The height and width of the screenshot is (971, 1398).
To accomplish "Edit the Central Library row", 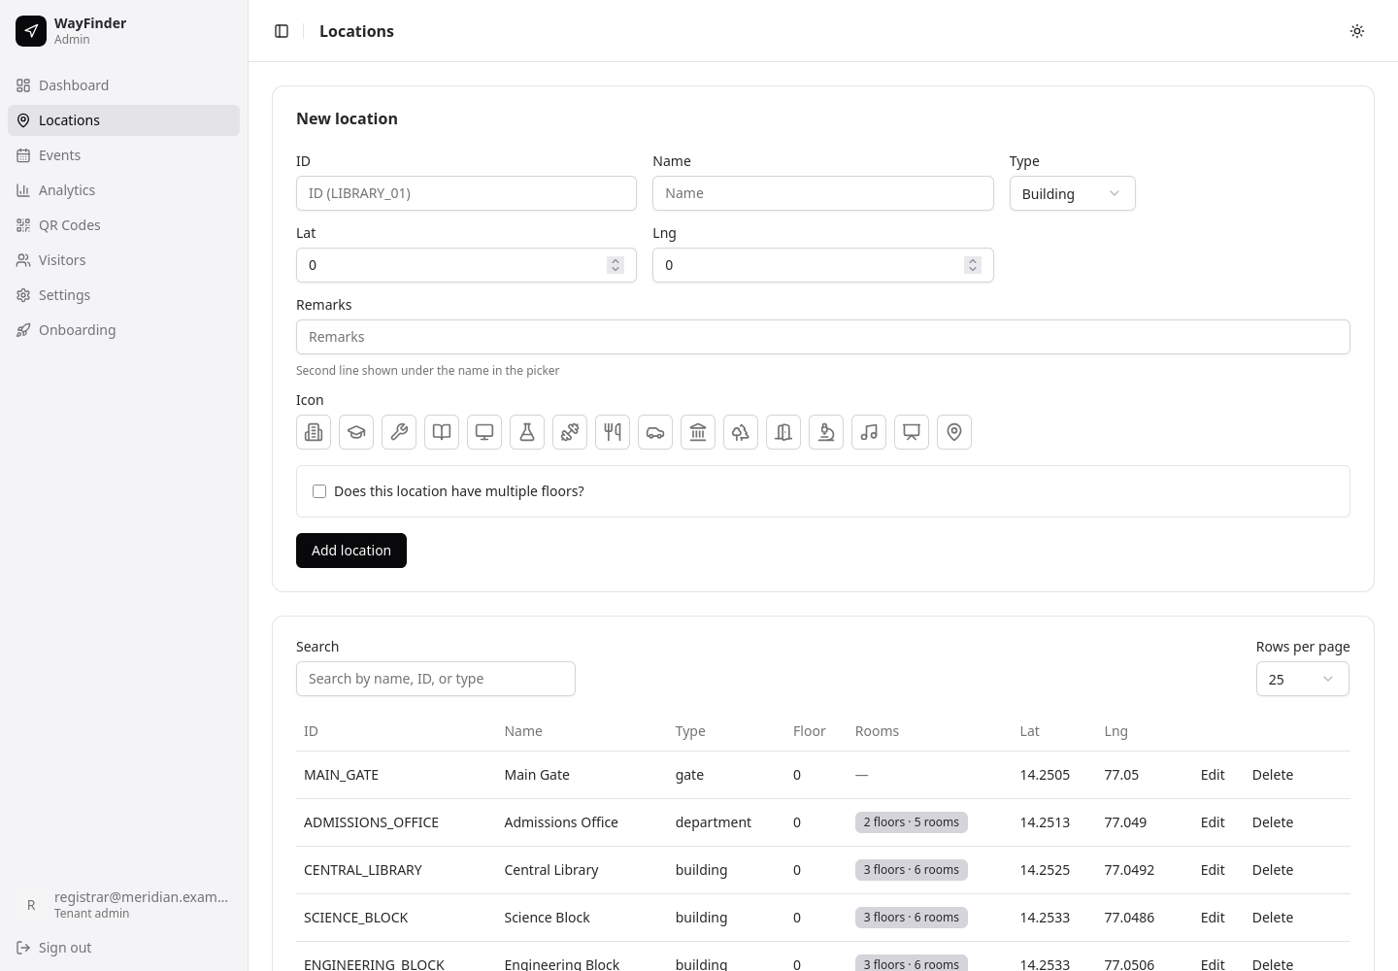I will click(1213, 870).
